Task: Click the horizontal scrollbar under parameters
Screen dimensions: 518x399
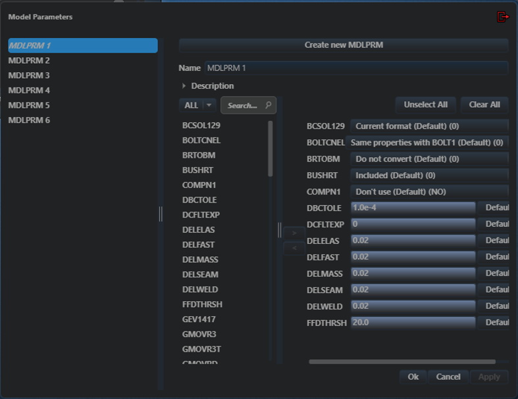Action: coord(402,362)
